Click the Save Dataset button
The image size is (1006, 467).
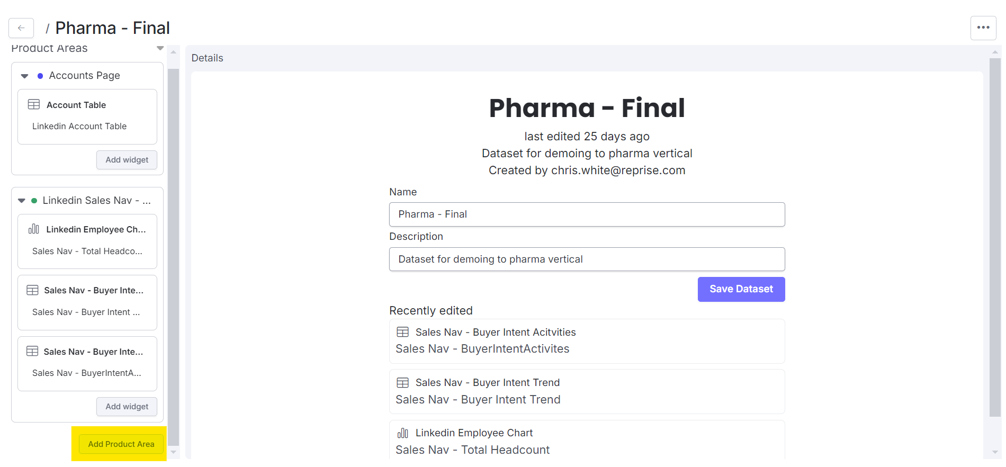pyautogui.click(x=741, y=289)
